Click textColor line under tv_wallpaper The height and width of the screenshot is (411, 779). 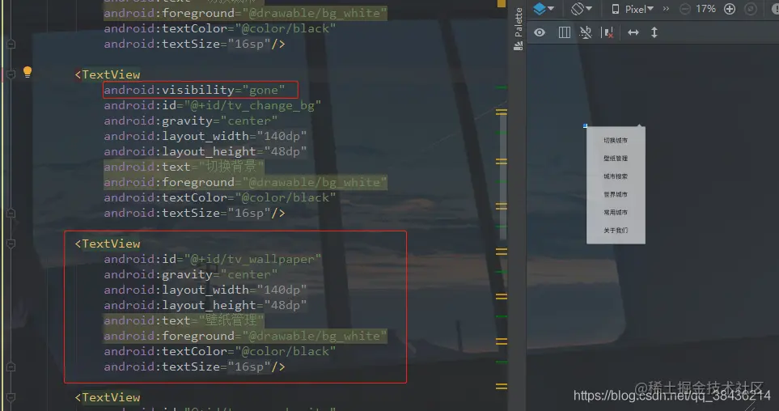coord(219,351)
